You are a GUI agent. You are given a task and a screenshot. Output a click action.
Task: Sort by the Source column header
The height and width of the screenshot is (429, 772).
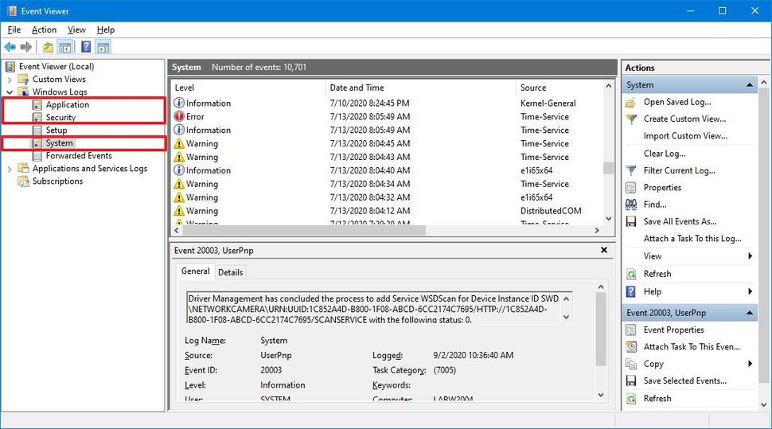point(560,88)
